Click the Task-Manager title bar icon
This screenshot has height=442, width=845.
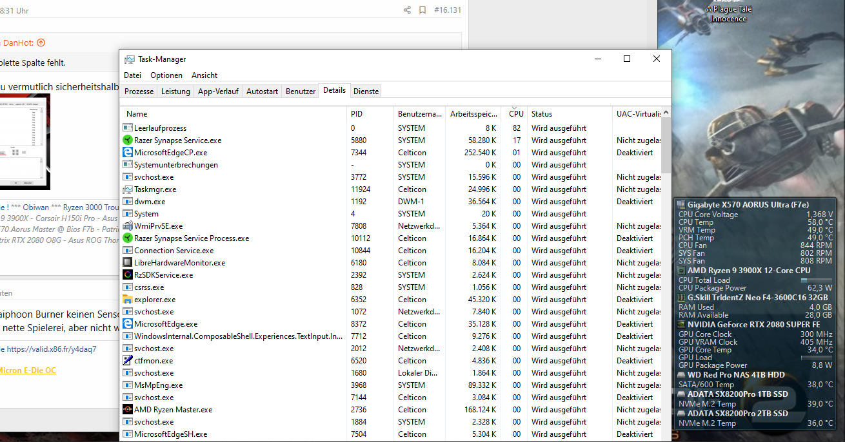(x=130, y=59)
